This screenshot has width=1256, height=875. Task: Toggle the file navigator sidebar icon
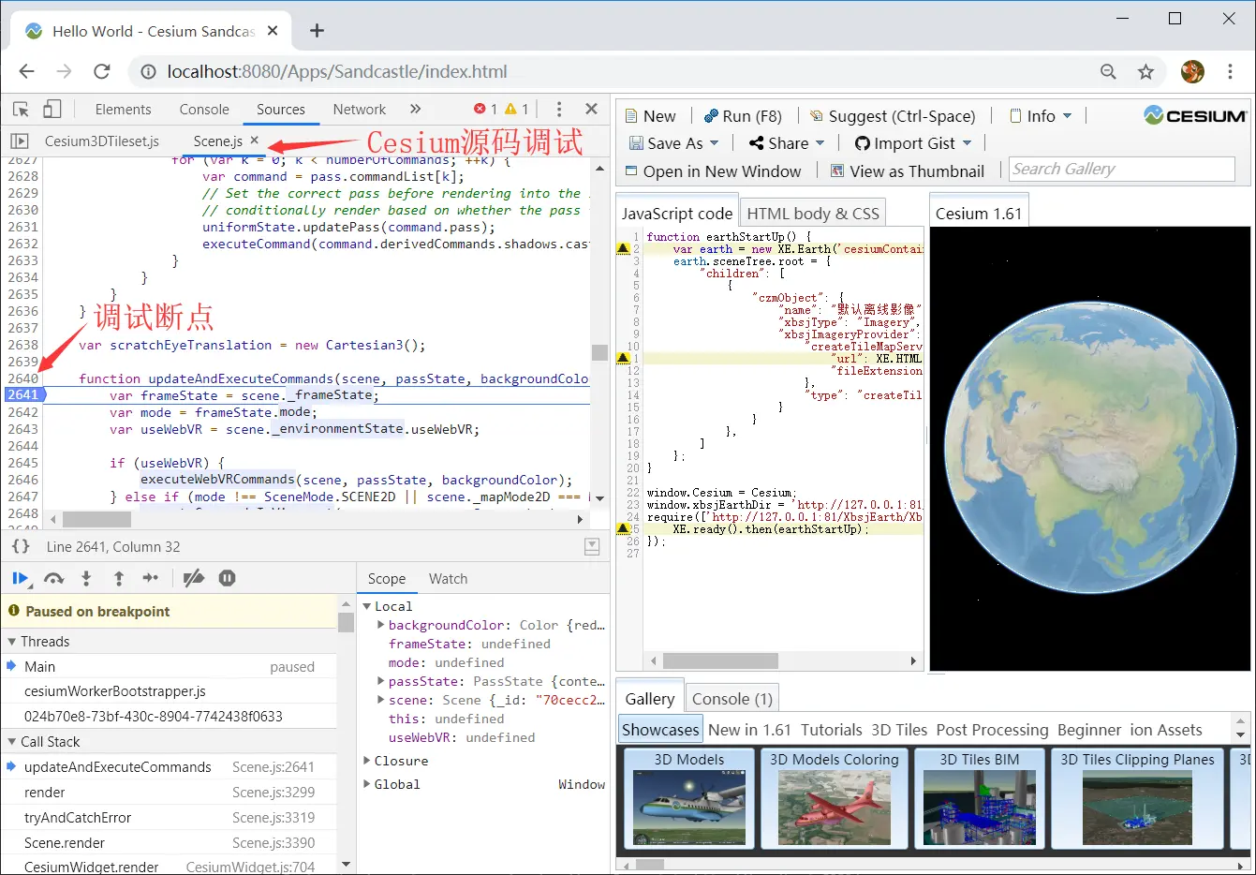coord(19,141)
